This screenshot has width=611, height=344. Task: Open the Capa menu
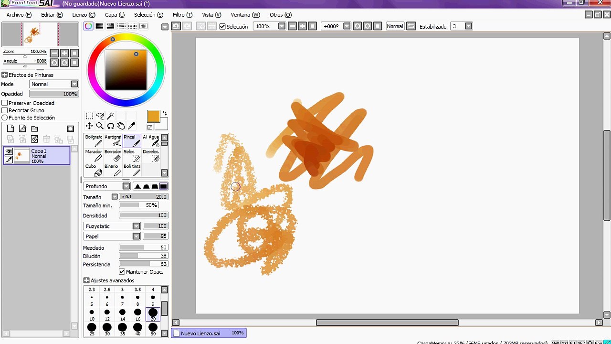(x=115, y=15)
